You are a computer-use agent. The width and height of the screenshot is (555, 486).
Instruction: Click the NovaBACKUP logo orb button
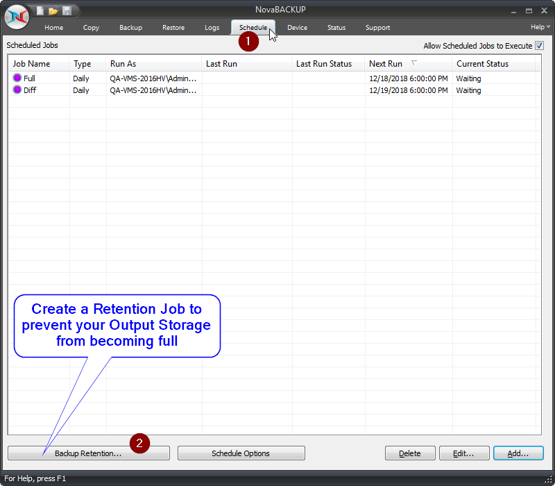[x=17, y=17]
